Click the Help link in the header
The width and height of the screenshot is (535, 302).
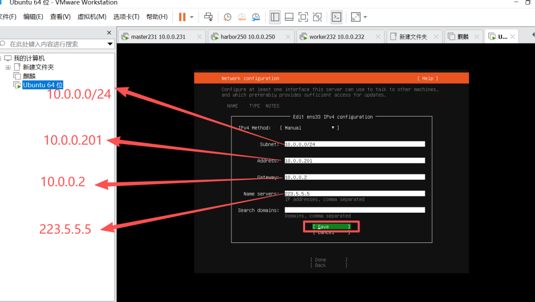pos(427,78)
